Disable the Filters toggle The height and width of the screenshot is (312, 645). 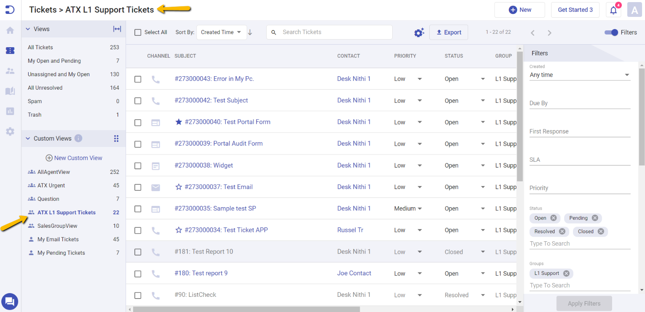tap(611, 32)
